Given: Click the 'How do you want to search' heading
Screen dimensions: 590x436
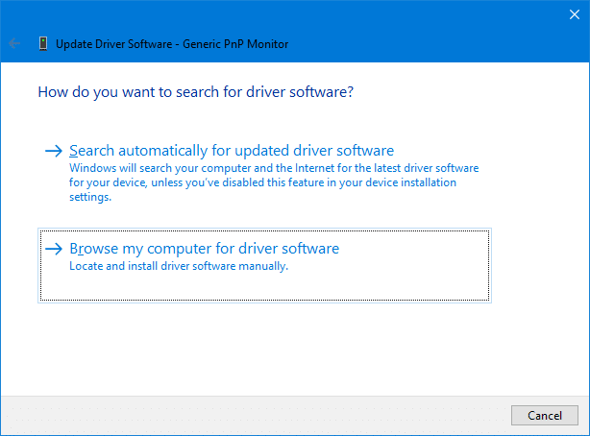Looking at the screenshot, I should point(196,93).
